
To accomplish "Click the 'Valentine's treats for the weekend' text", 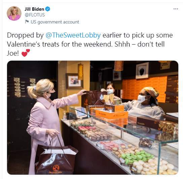I will click(x=60, y=44).
